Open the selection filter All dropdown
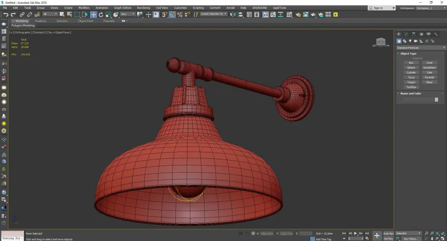 point(50,14)
